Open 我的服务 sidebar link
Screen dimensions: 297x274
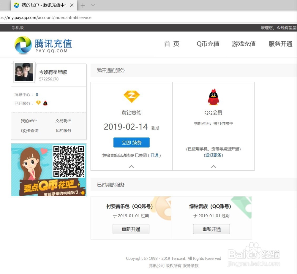pos(63,131)
